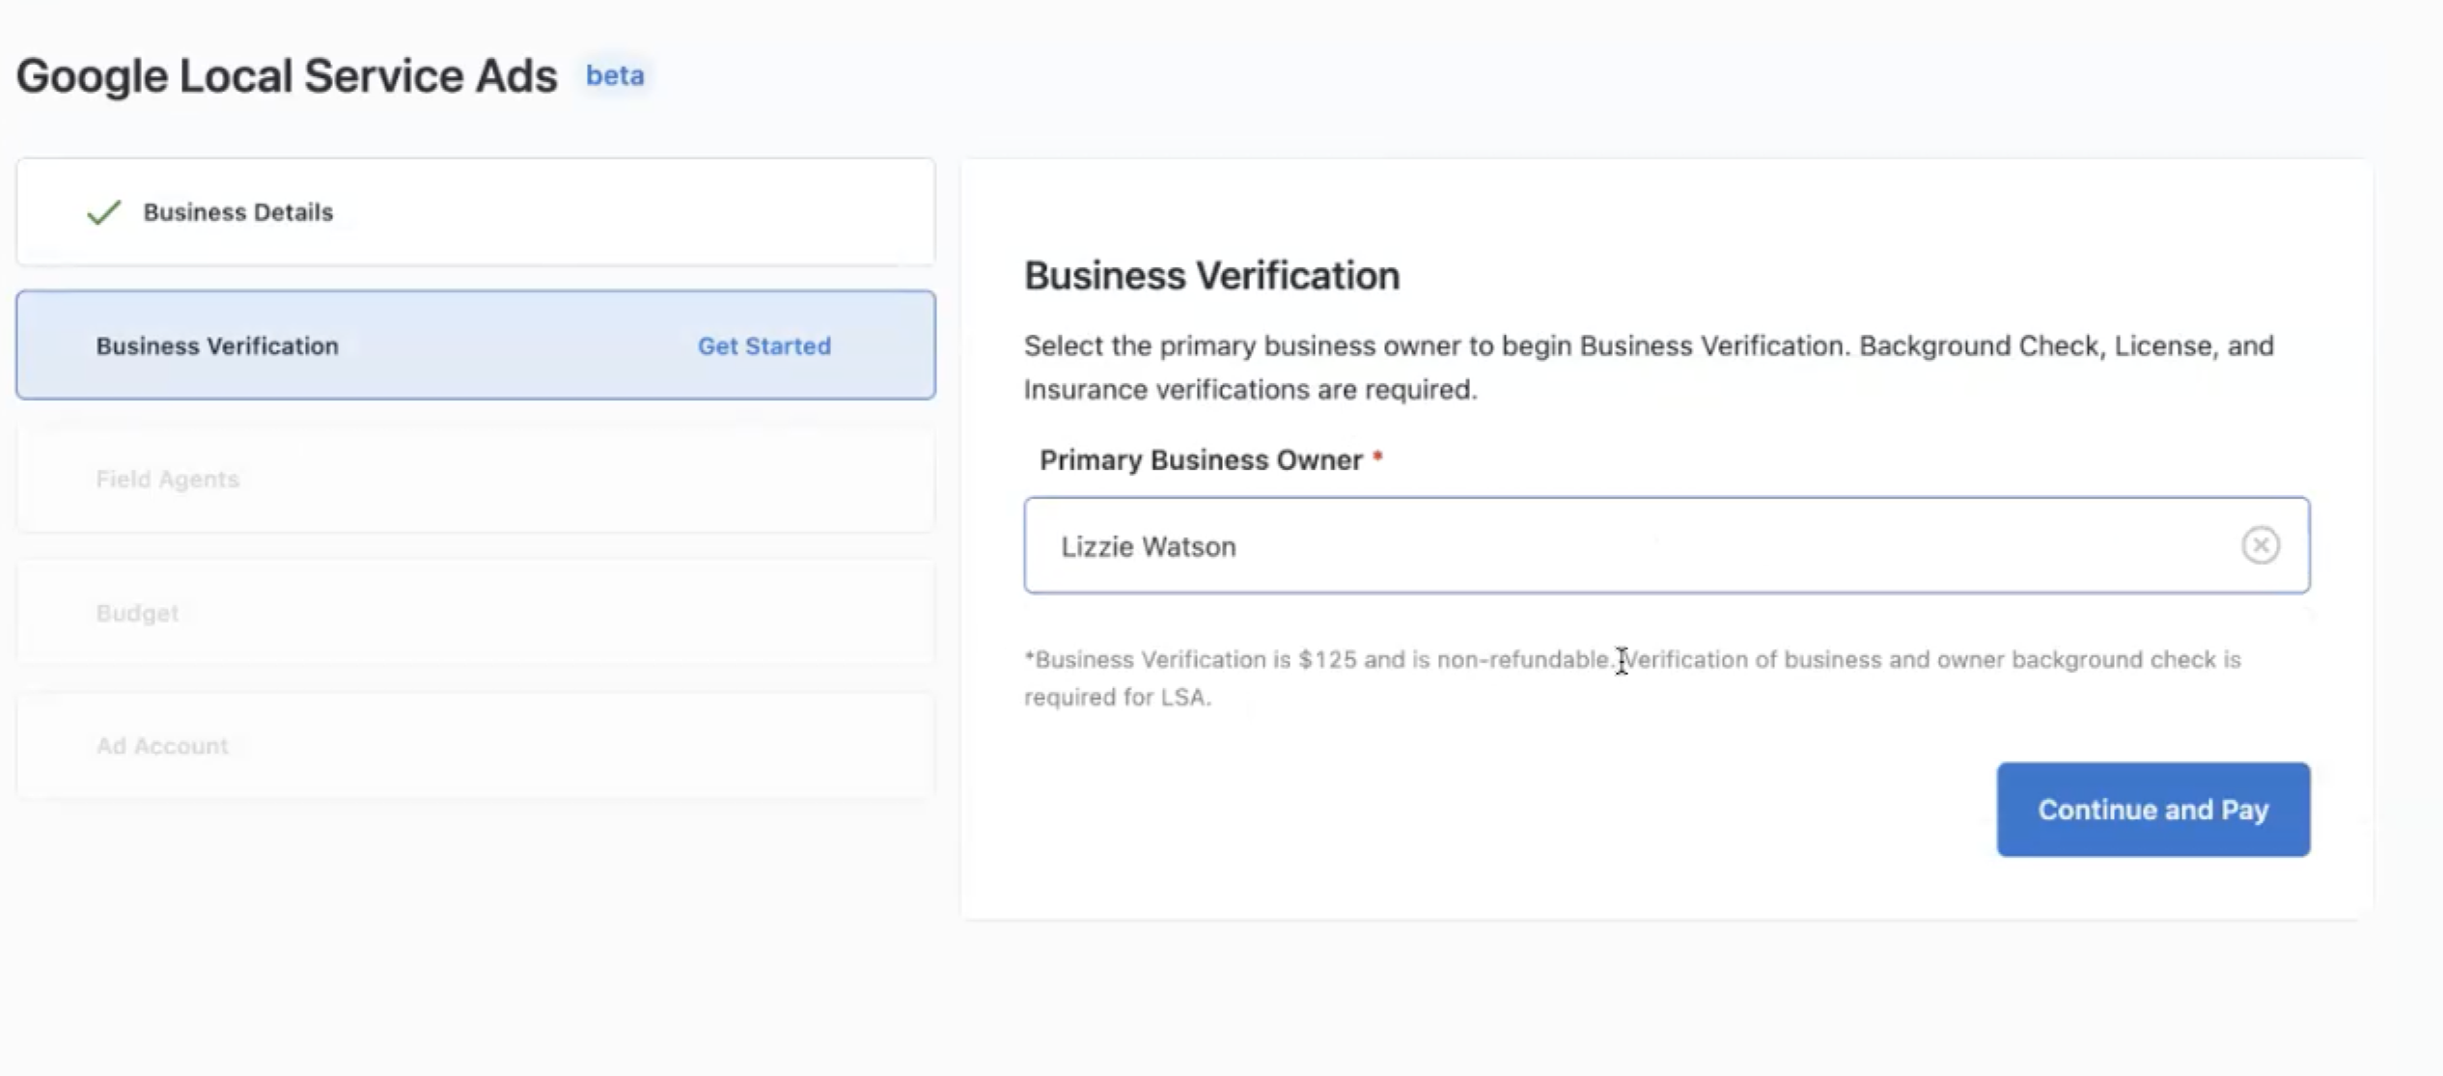This screenshot has height=1076, width=2443.
Task: Click the beta badge
Action: [x=615, y=75]
